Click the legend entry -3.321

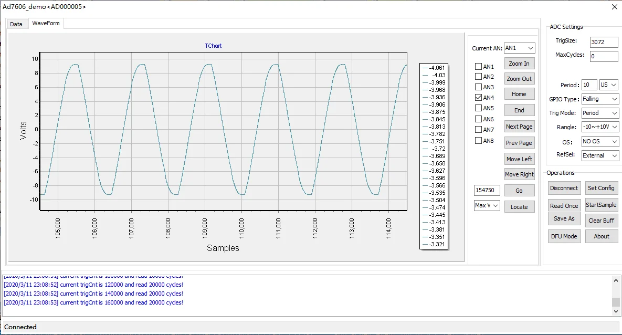pos(434,245)
